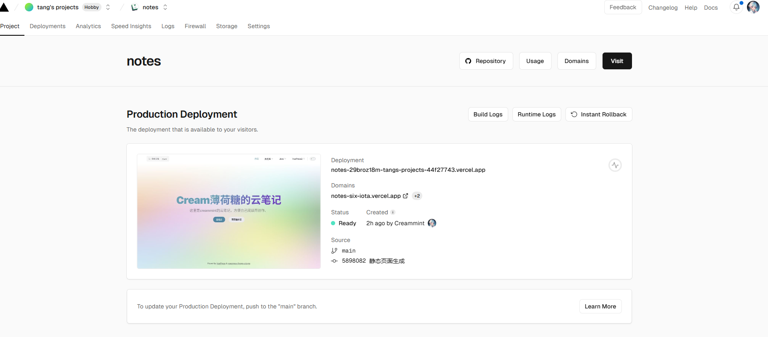Open the GitHub Repository button
The width and height of the screenshot is (768, 337).
(x=486, y=61)
